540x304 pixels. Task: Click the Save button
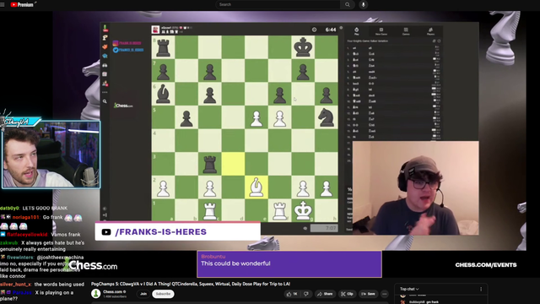point(369,294)
